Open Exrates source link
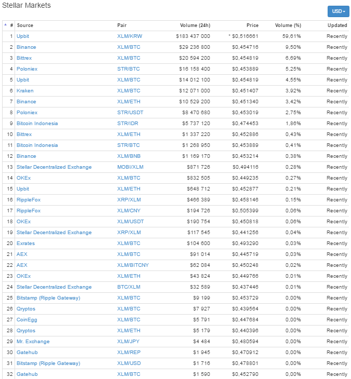Screen dimensions: 351x379 coord(25,243)
